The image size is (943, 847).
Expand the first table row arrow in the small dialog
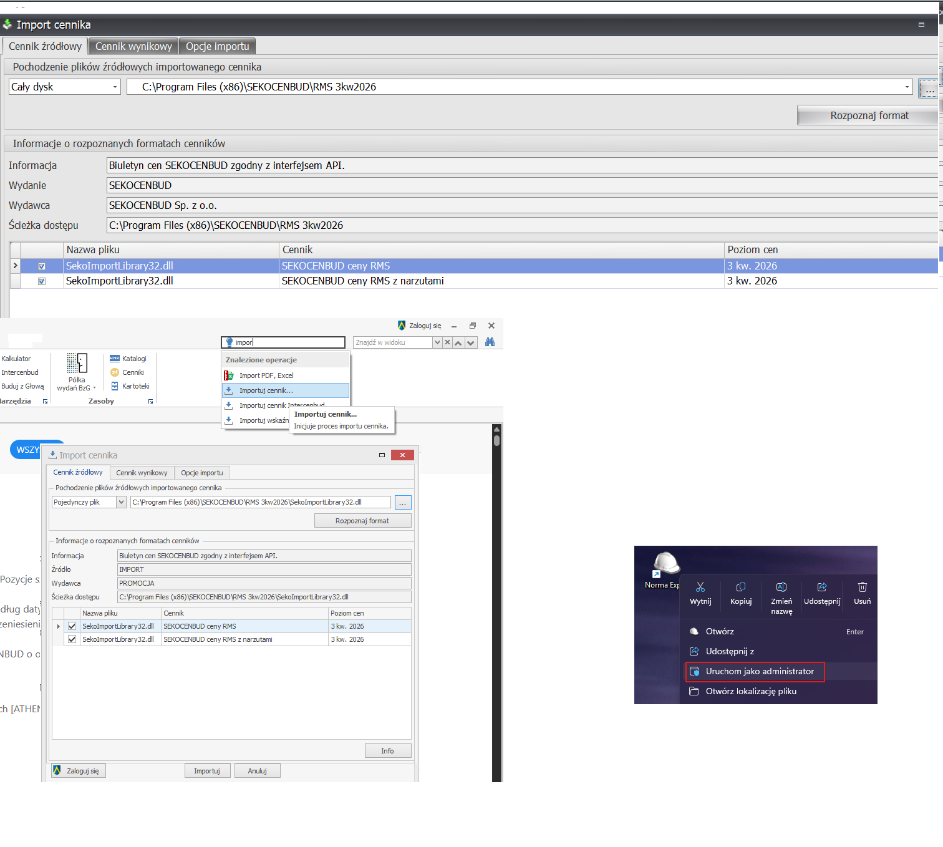(59, 626)
